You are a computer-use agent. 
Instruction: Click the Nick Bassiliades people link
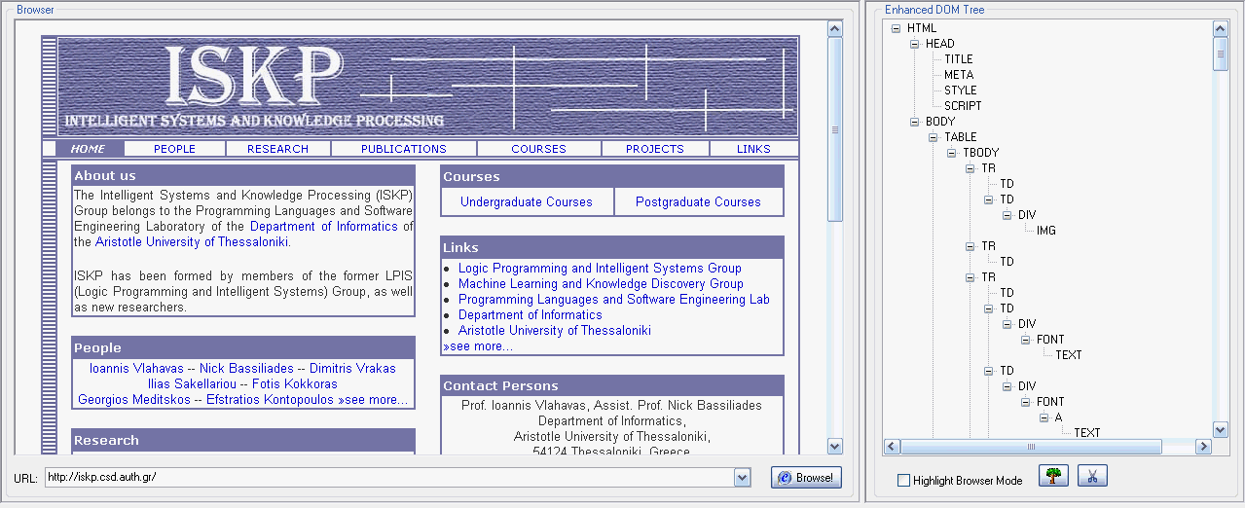click(x=246, y=369)
